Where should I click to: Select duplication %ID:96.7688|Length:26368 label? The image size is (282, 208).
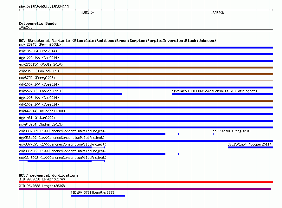tap(42, 186)
